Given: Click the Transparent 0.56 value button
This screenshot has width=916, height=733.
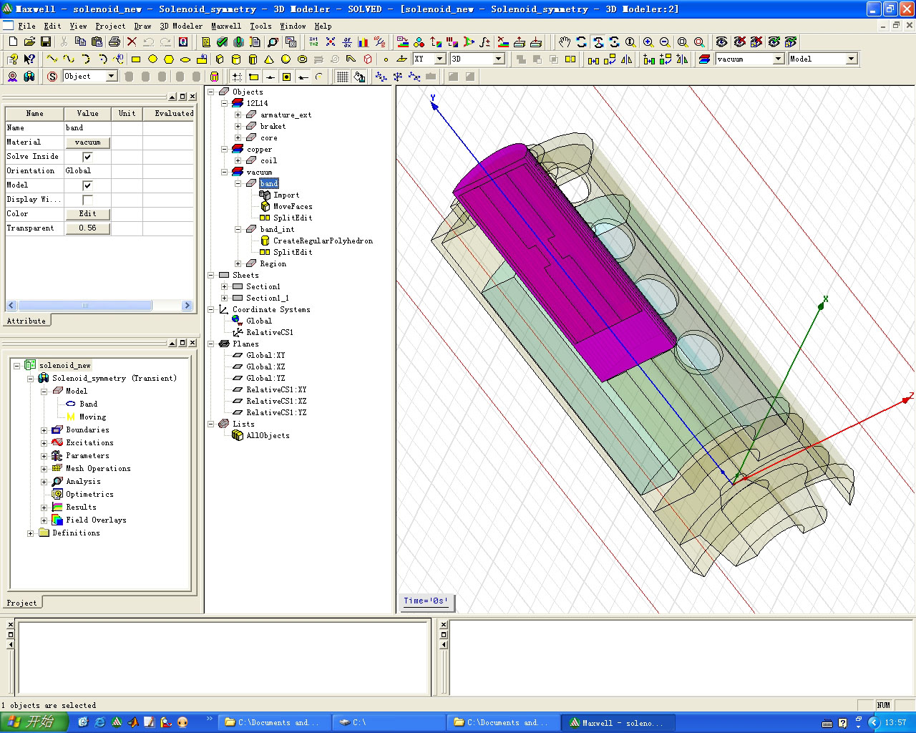Looking at the screenshot, I should point(88,228).
